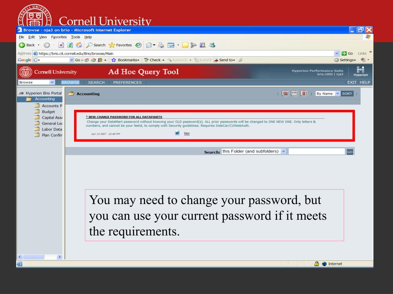
Task: Open the By Name sort dropdown
Action: click(x=338, y=93)
